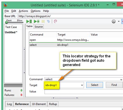123x110 pixels.
Task: Click the Find button
Action: click(x=114, y=85)
